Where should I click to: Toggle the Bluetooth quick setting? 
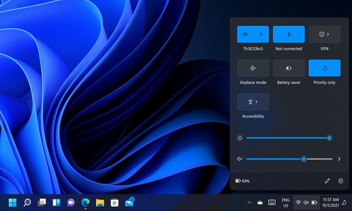point(289,34)
